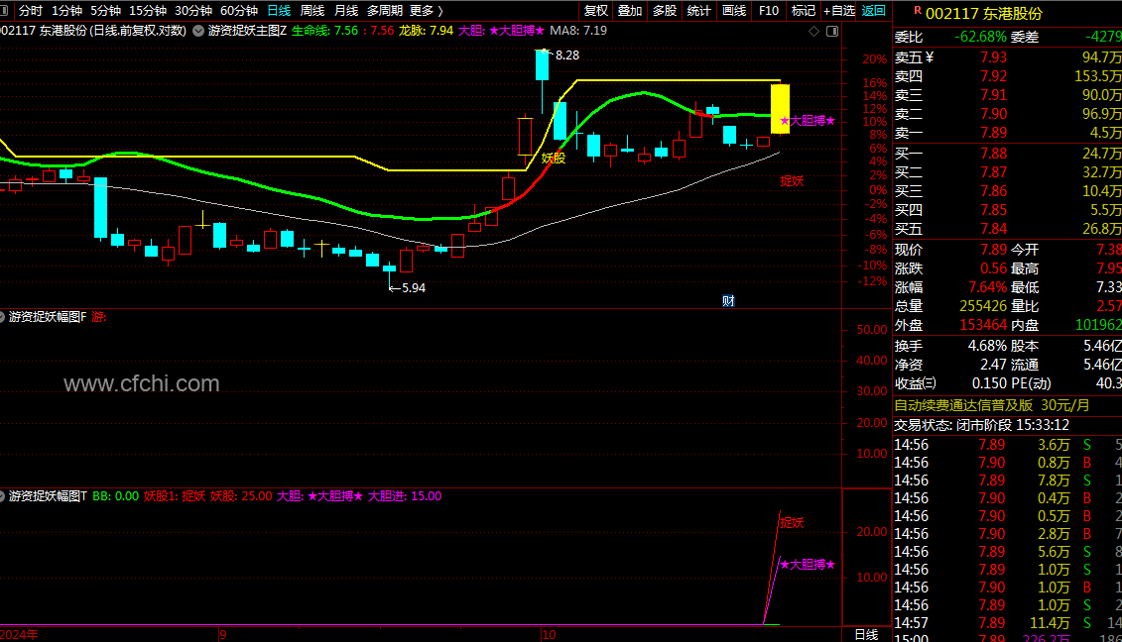Click the 8.28 high price label
This screenshot has width=1122, height=642.
pos(566,55)
